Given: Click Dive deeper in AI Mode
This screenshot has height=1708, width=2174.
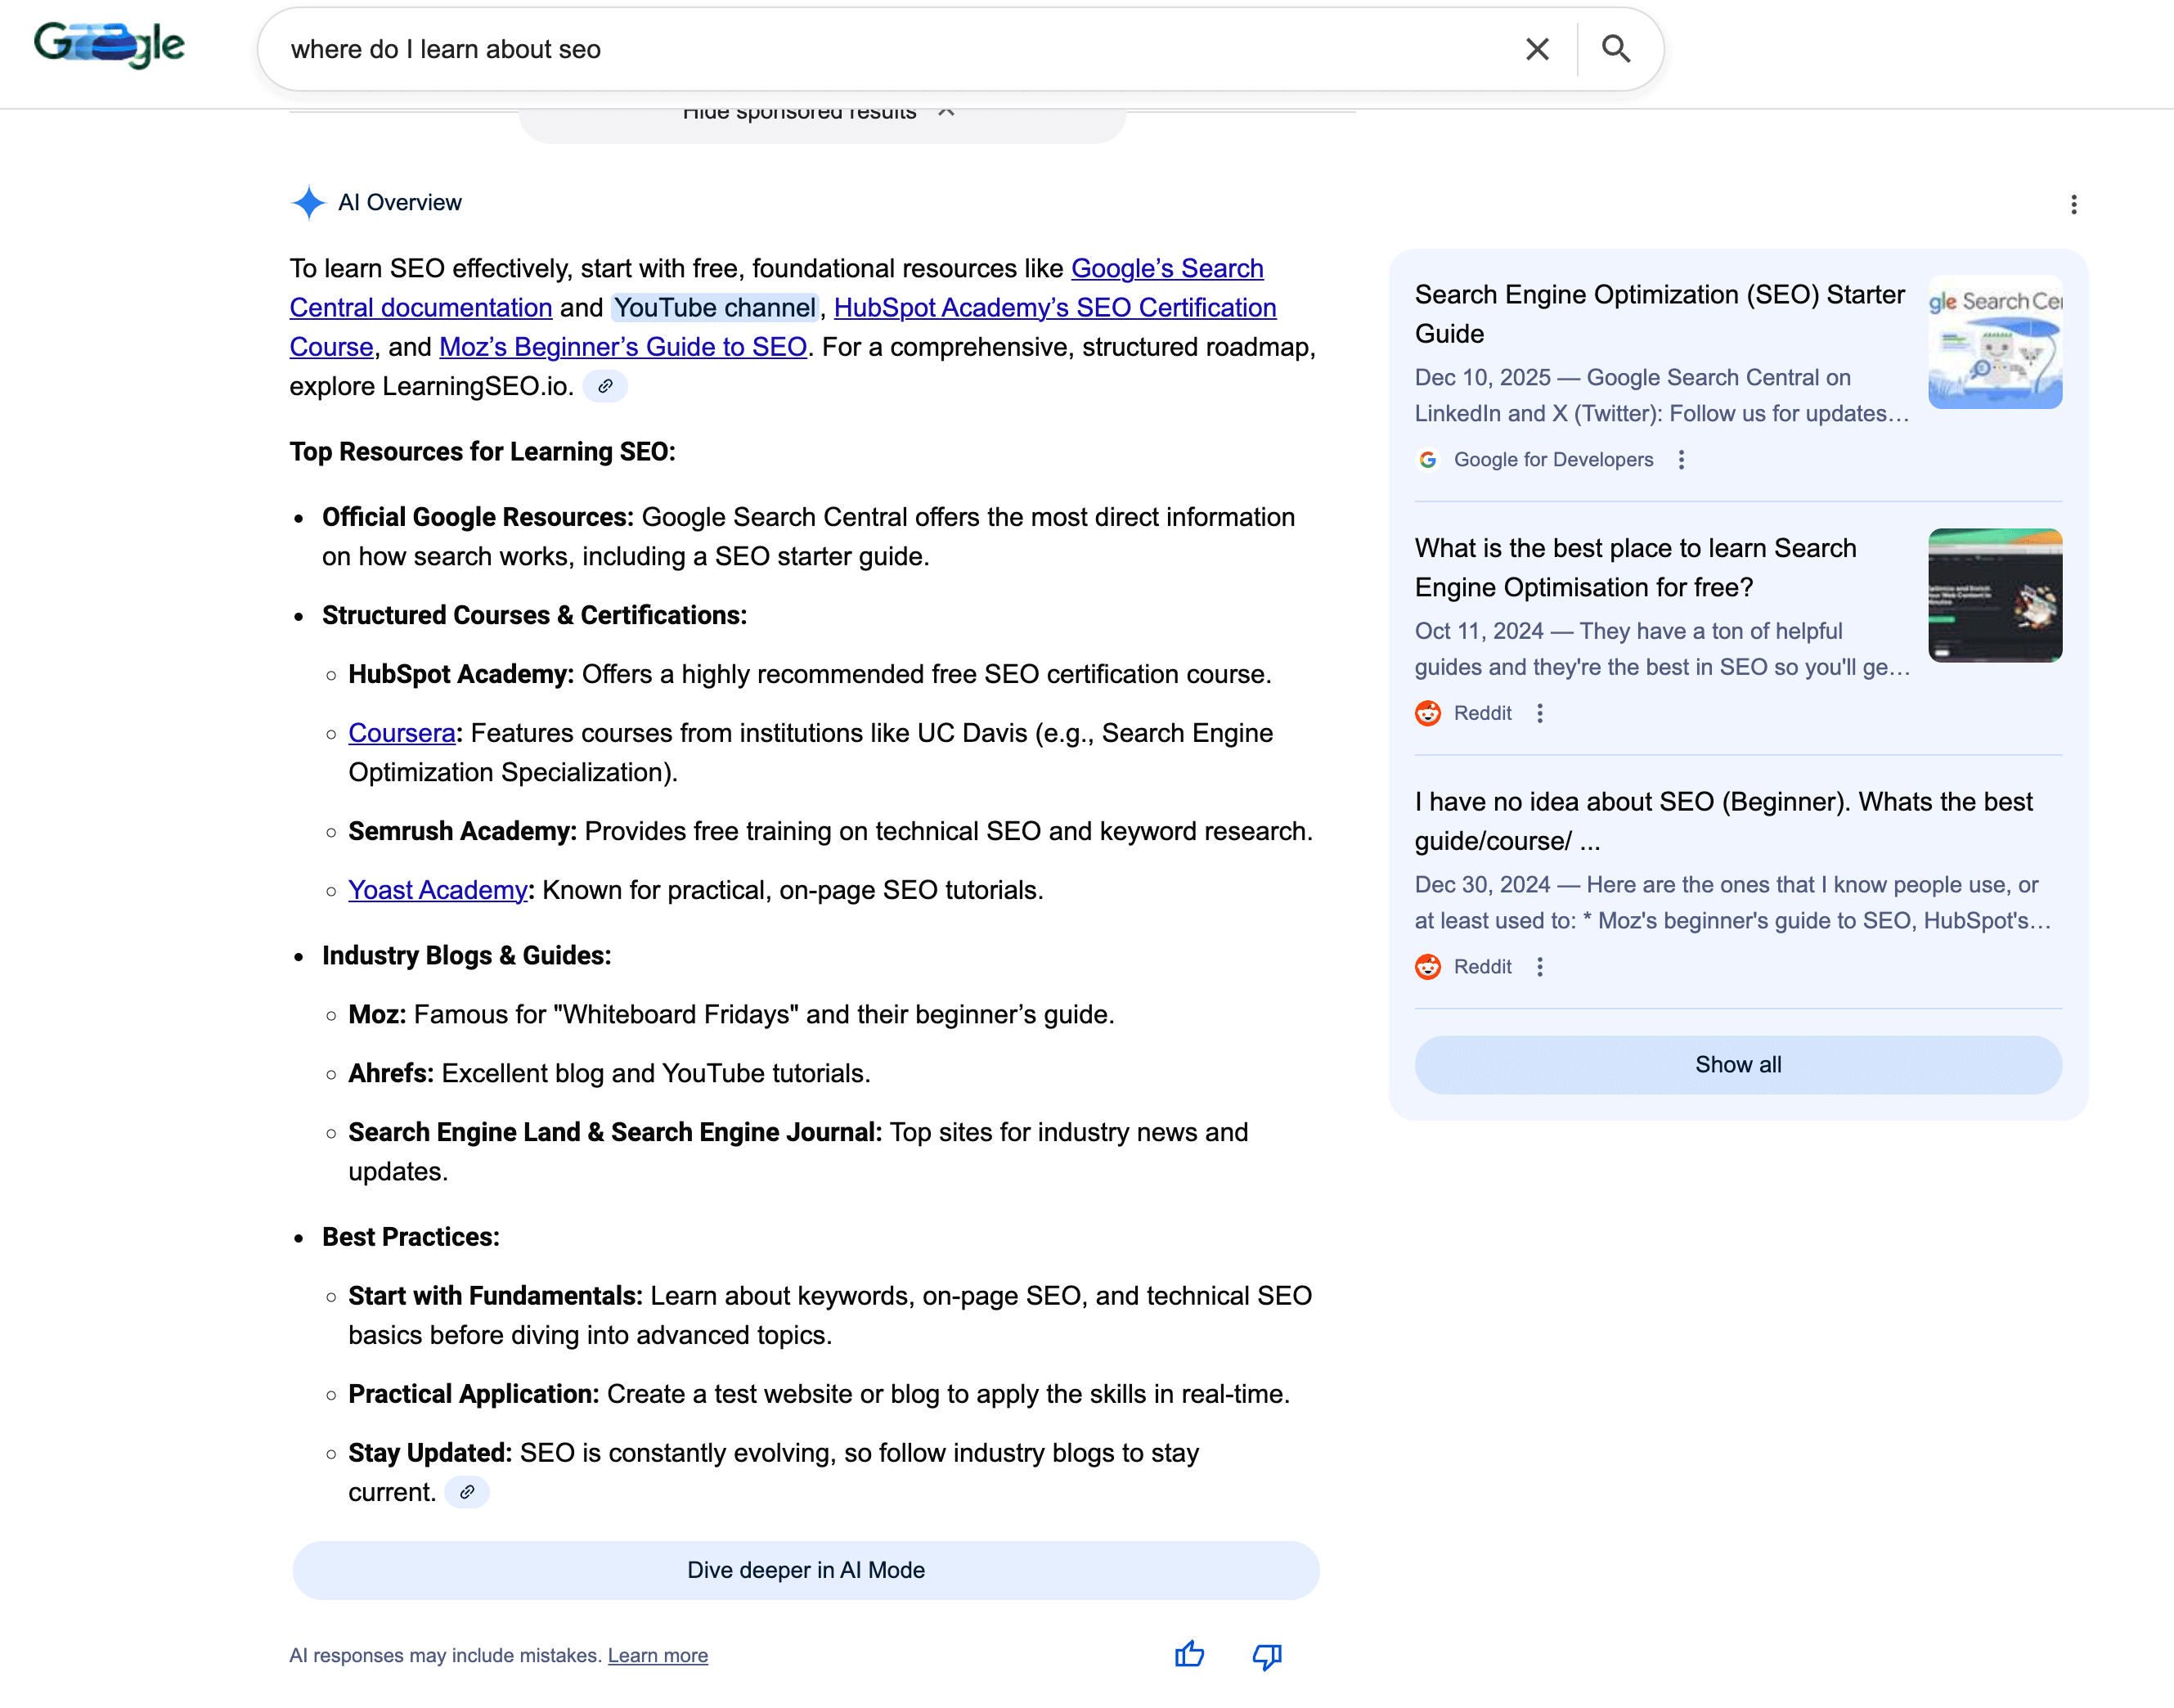Looking at the screenshot, I should point(806,1570).
